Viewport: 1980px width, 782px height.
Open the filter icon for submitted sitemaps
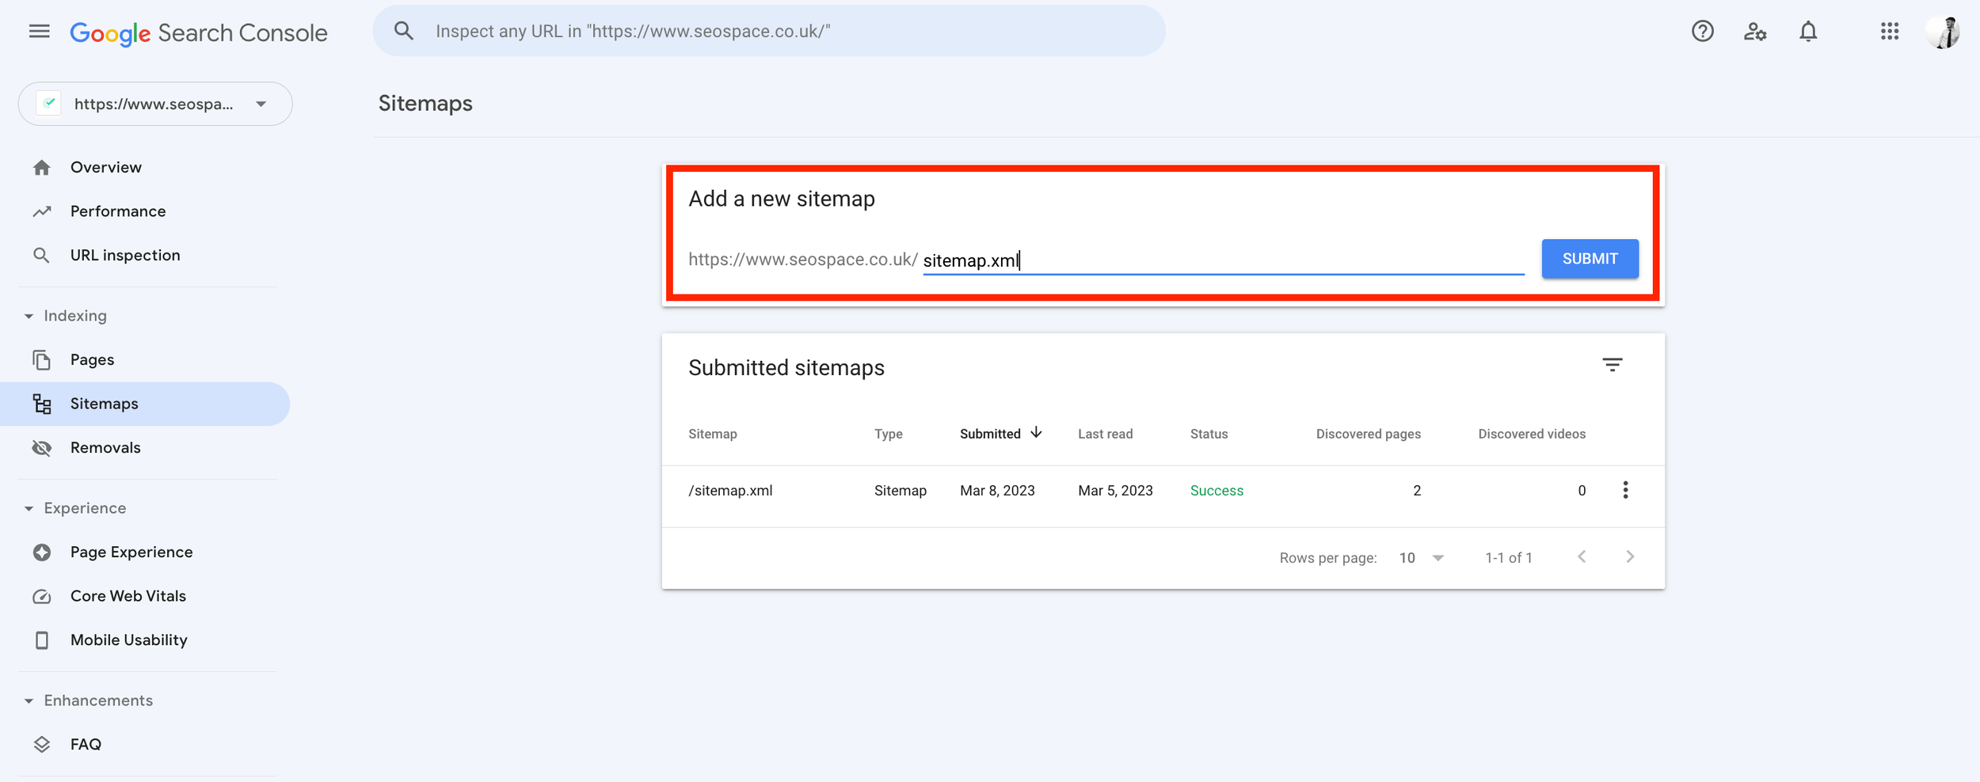[1613, 365]
